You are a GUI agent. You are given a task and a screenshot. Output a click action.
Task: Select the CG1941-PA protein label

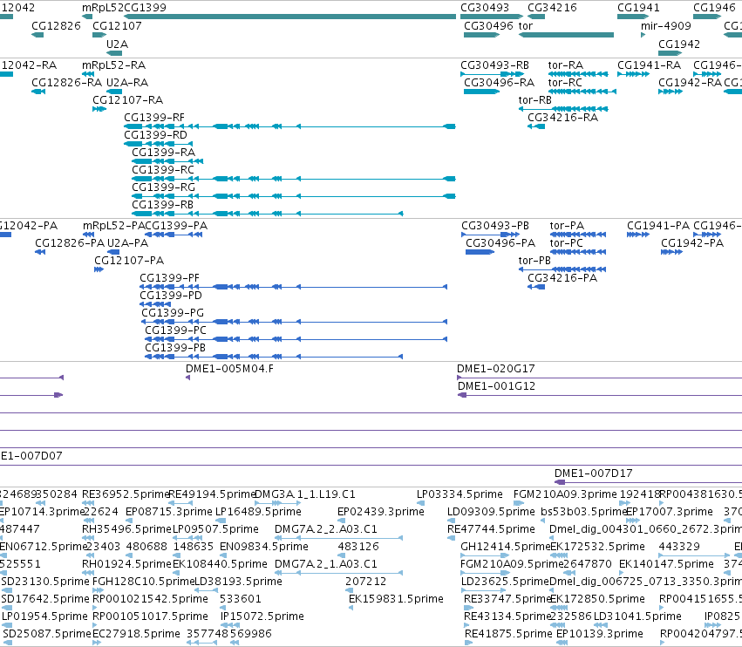coord(658,226)
